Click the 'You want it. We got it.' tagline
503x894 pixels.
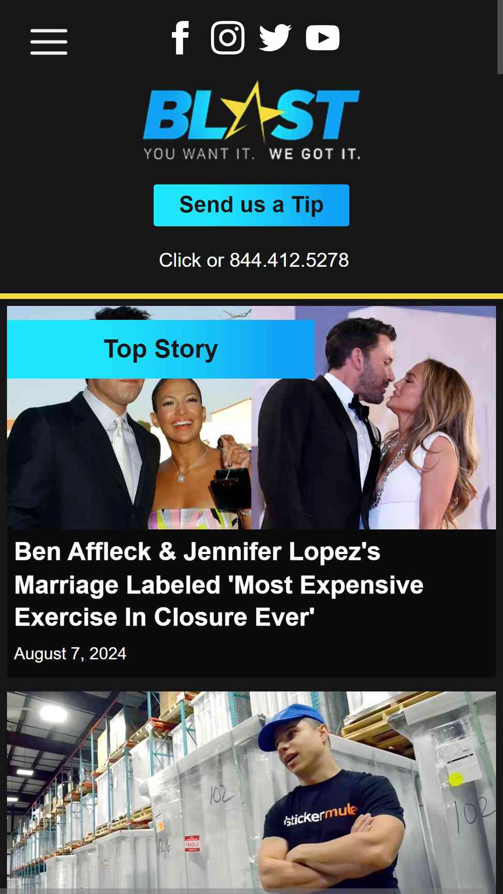tap(252, 154)
